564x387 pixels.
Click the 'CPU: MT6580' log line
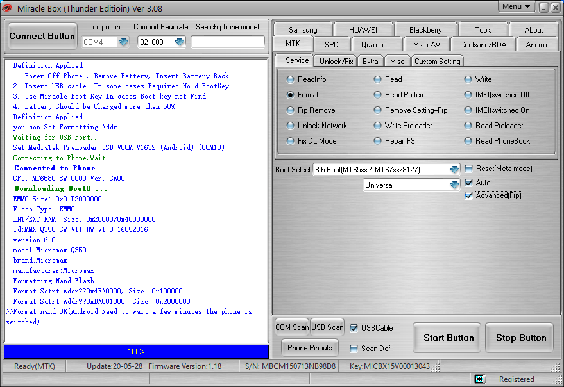pos(69,178)
